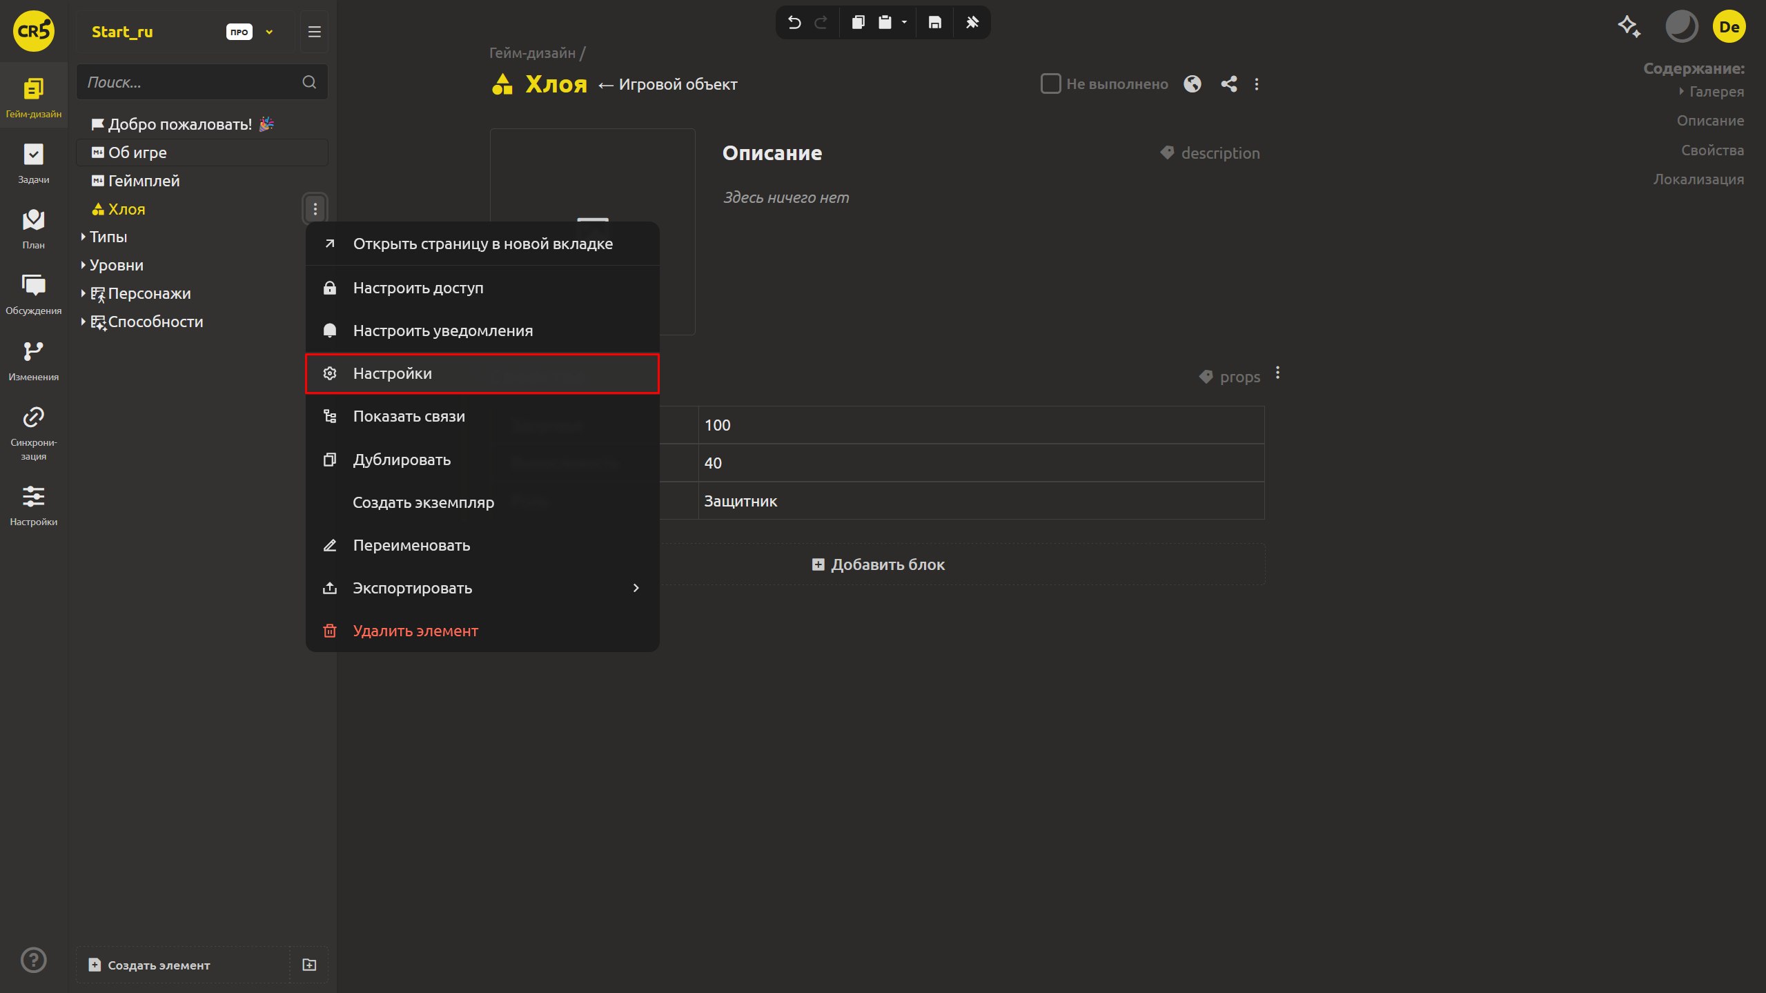Jump to Локализация in contents

1698,179
